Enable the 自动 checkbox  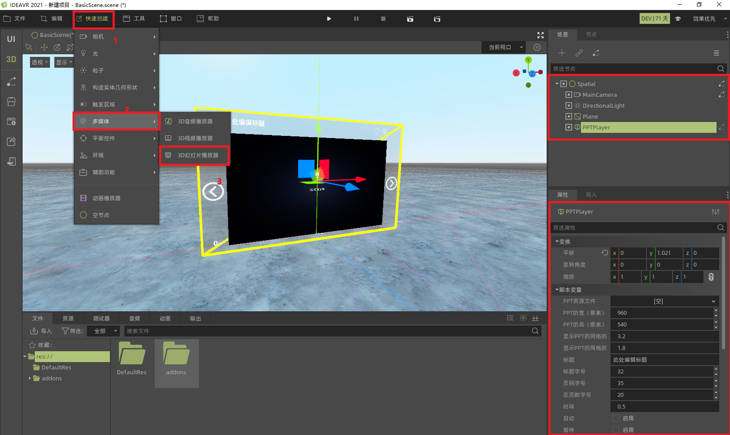(x=616, y=418)
